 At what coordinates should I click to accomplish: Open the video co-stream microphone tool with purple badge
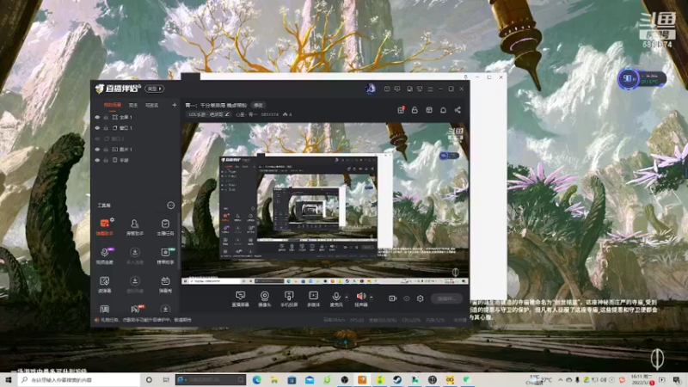[x=104, y=255]
